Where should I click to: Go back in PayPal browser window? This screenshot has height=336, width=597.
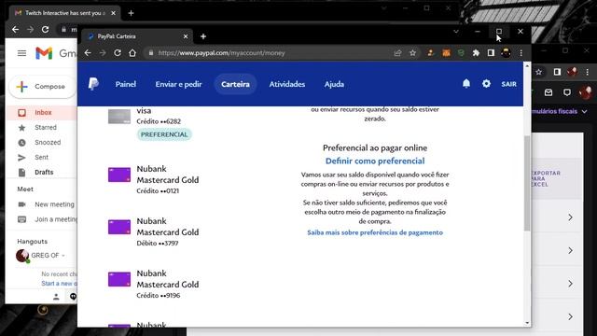click(x=88, y=53)
